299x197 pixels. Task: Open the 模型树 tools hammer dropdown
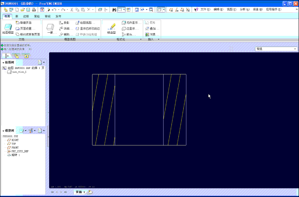coord(32,131)
